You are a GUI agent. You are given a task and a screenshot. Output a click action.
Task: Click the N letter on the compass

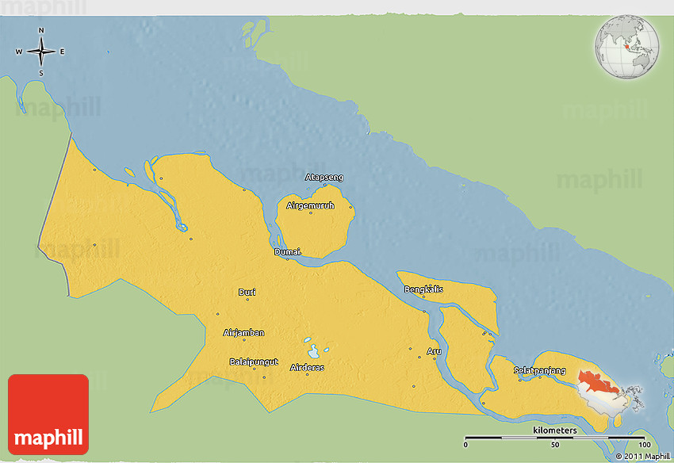(41, 31)
